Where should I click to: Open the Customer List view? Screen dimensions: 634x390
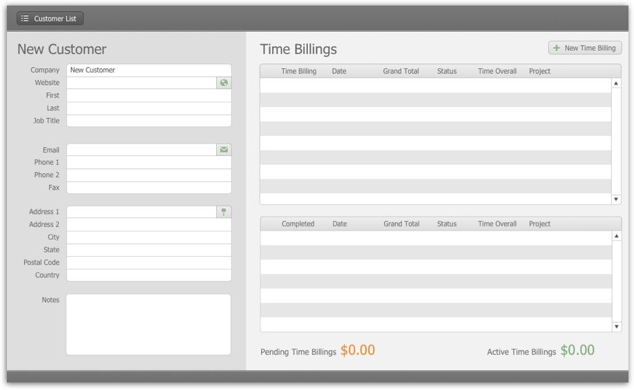click(50, 18)
